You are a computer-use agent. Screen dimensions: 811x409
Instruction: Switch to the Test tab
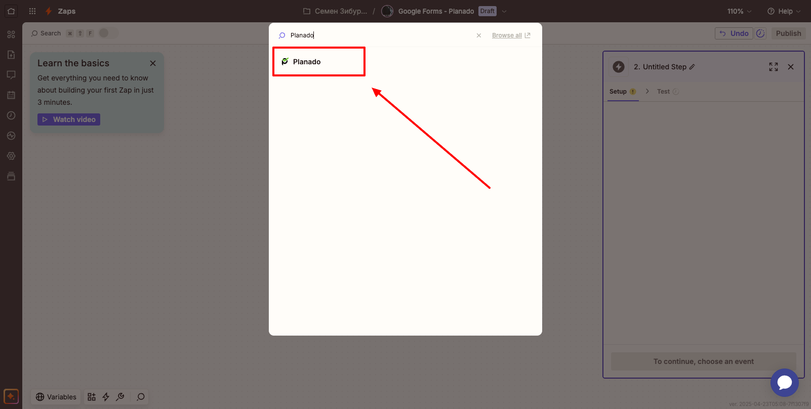668,92
